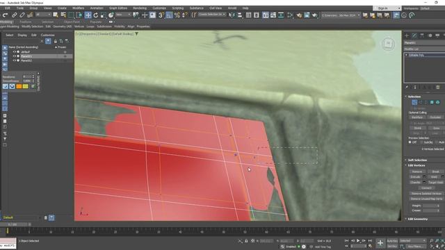This screenshot has height=250, width=445.
Task: Activate the Select and Scale tool
Action: (104, 15)
